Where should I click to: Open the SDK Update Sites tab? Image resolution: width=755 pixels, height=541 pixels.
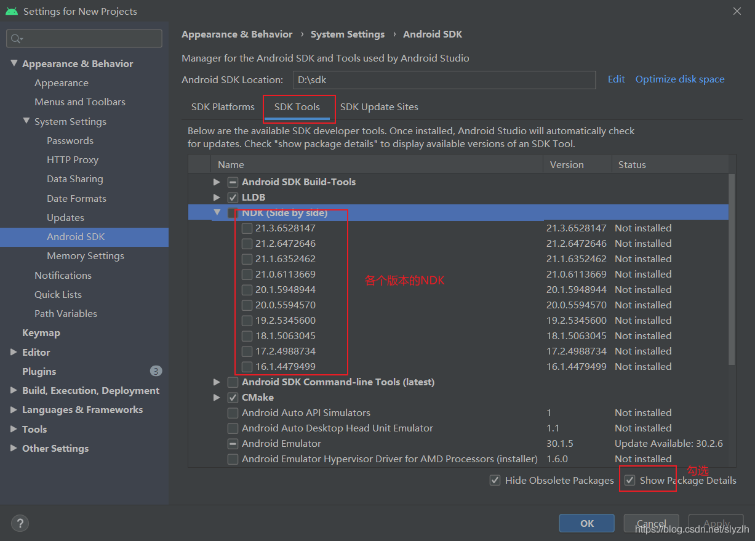[x=379, y=107]
